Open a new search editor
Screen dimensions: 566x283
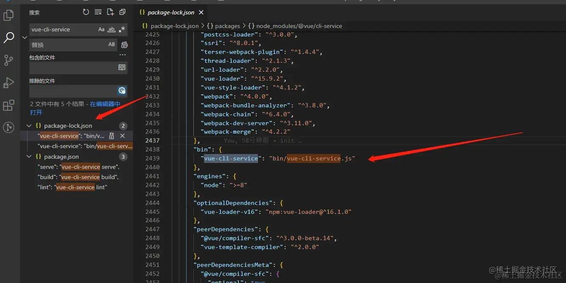click(x=110, y=12)
